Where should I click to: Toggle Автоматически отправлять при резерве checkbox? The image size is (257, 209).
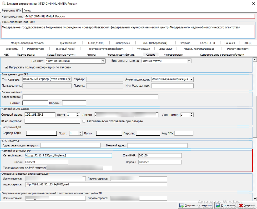tap(84, 121)
